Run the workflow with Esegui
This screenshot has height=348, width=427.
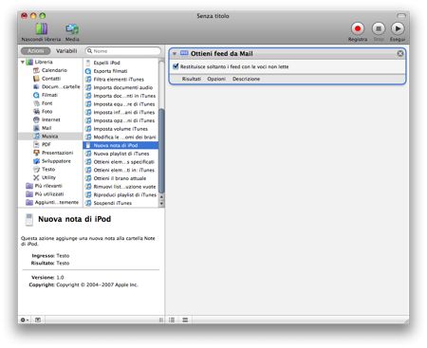coord(398,28)
